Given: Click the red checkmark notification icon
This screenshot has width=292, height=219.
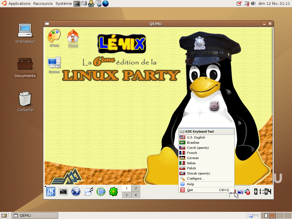Looking at the screenshot, I should coord(239,3).
